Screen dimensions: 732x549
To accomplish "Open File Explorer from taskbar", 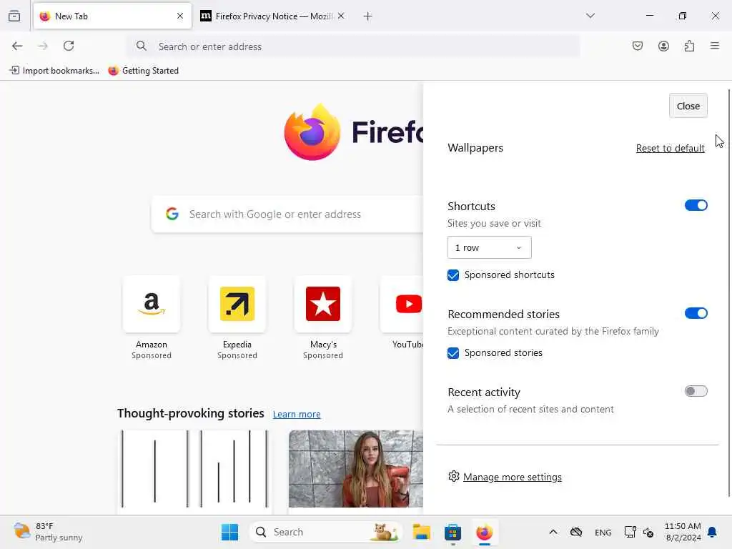I will (x=421, y=532).
